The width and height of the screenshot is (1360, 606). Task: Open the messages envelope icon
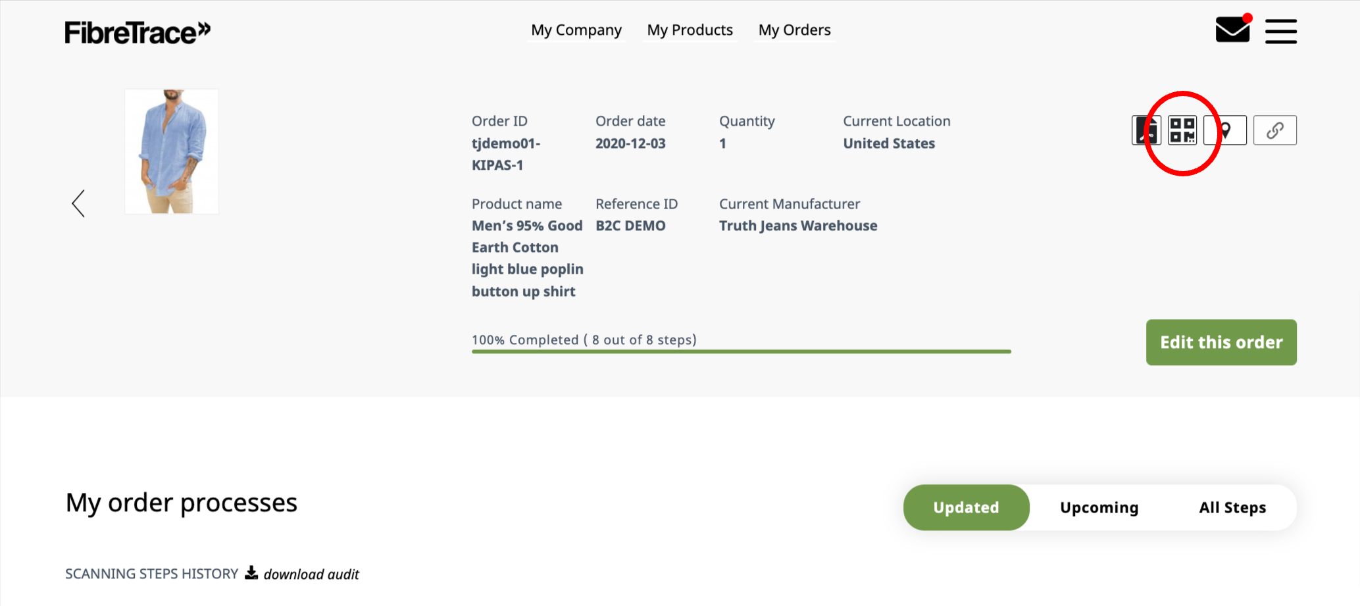[x=1233, y=30]
